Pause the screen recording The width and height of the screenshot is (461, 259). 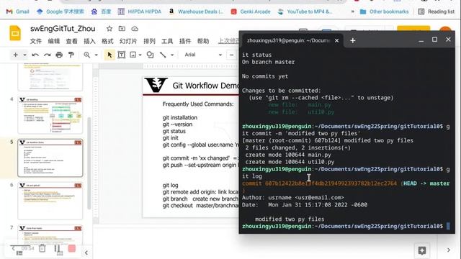click(57, 248)
